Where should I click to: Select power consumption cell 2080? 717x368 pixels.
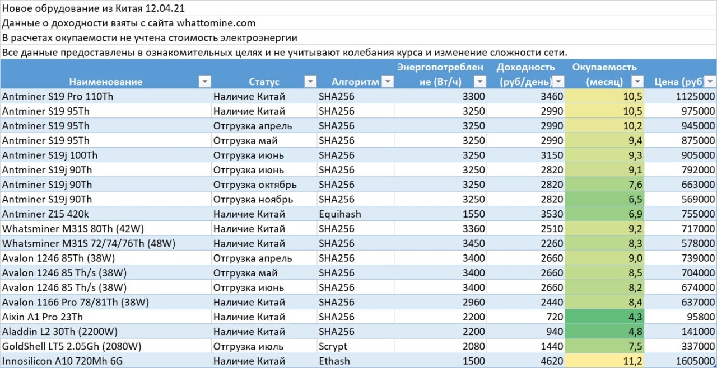pos(440,346)
